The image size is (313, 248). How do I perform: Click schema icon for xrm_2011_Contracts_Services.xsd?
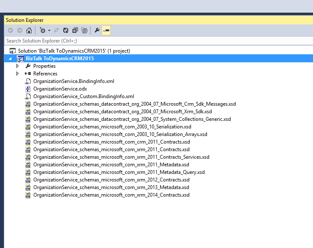(28, 157)
